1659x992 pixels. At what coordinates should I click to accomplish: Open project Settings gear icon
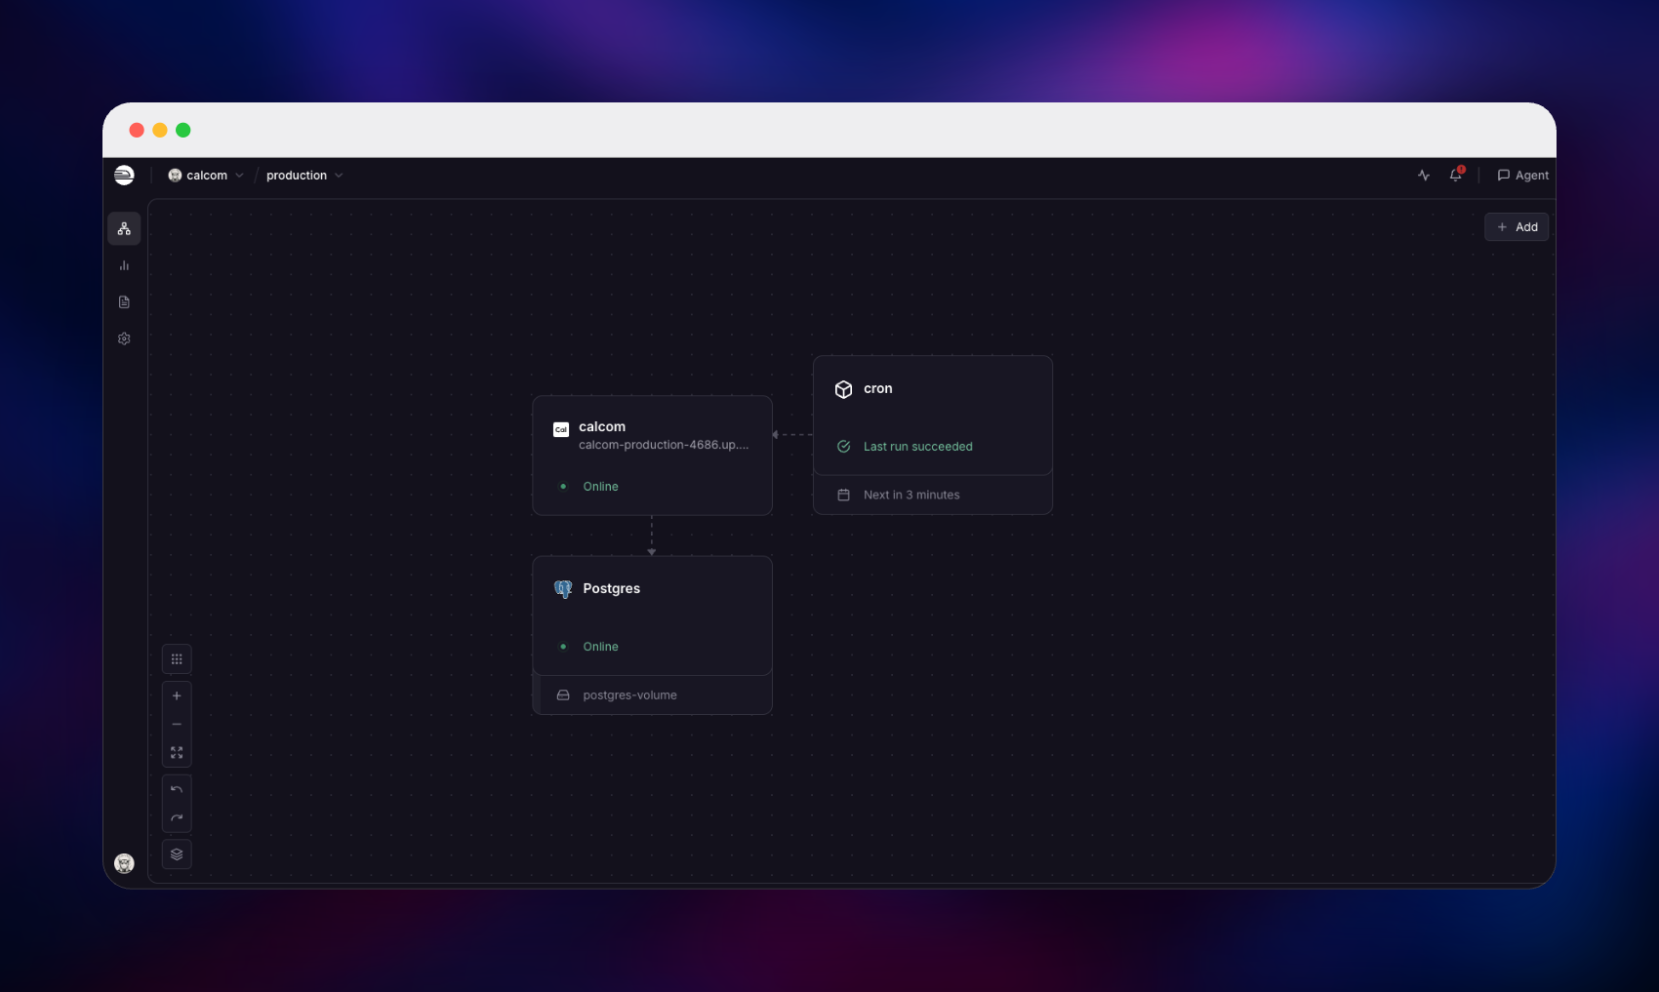pos(124,338)
